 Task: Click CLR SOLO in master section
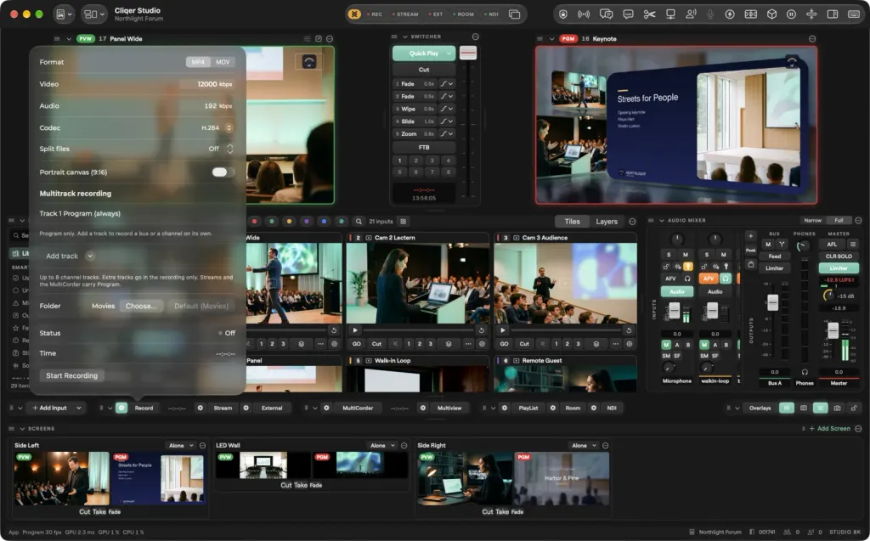[x=839, y=256]
